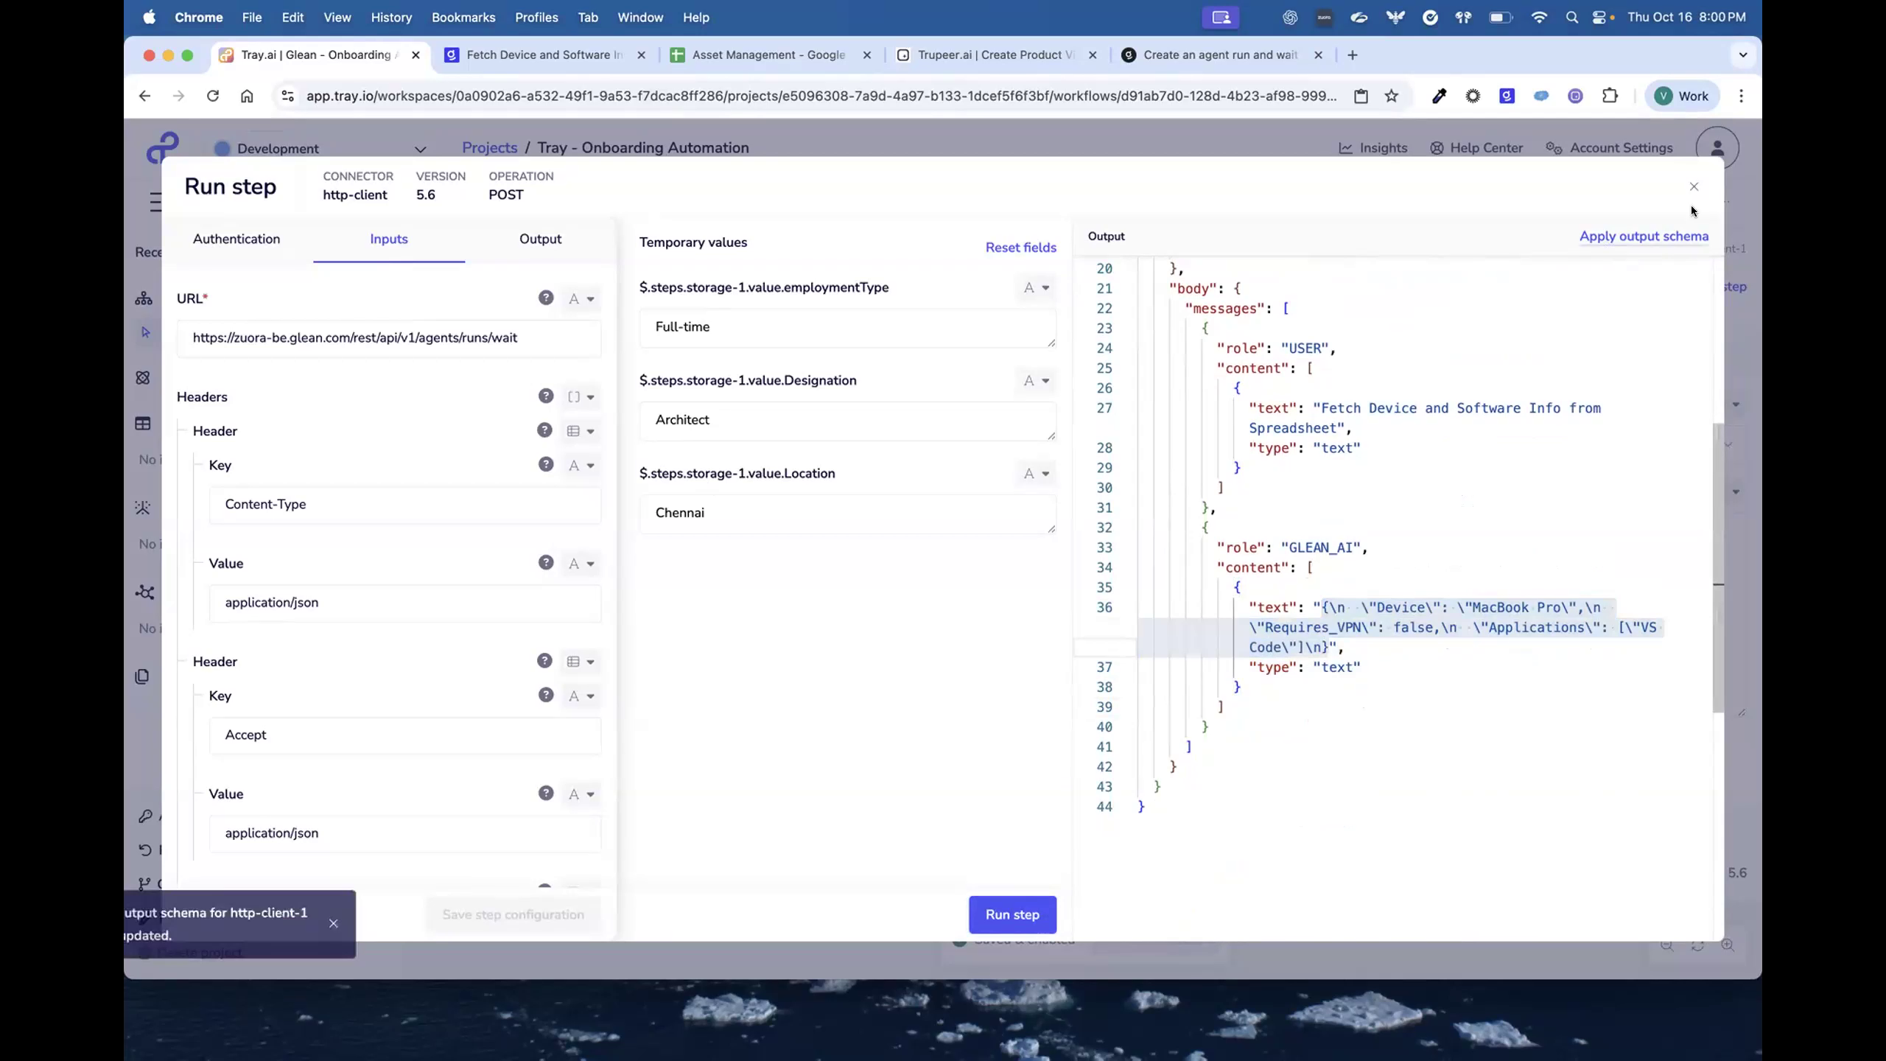This screenshot has height=1061, width=1886.
Task: Open the Help Center
Action: click(x=1476, y=147)
